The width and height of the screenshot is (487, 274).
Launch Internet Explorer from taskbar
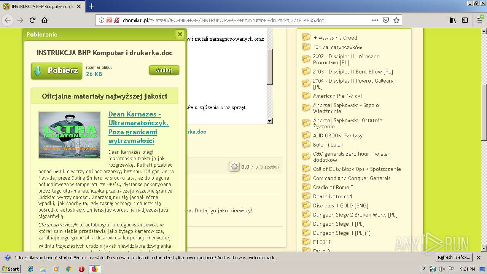pyautogui.click(x=30, y=269)
